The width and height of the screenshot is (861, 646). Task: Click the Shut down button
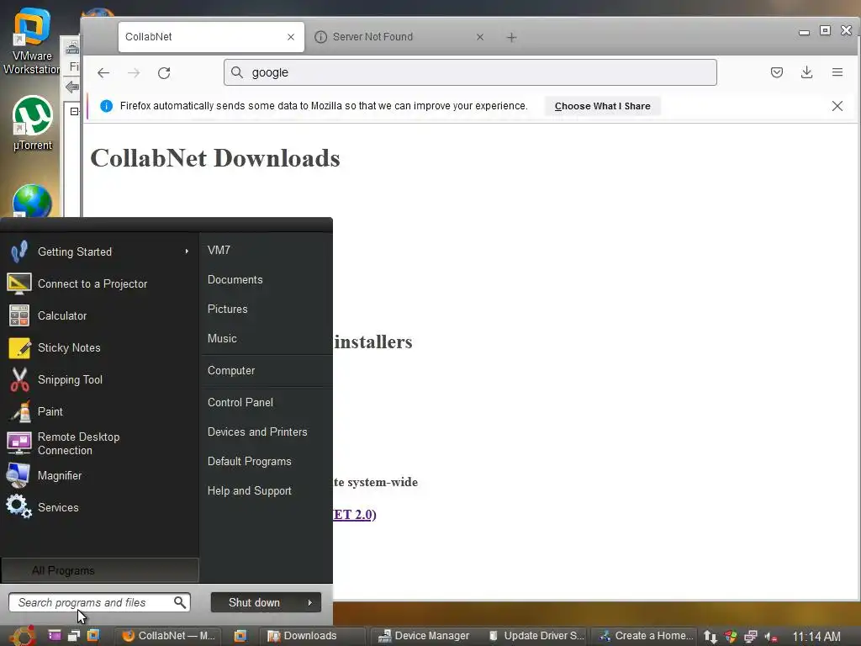(x=254, y=602)
